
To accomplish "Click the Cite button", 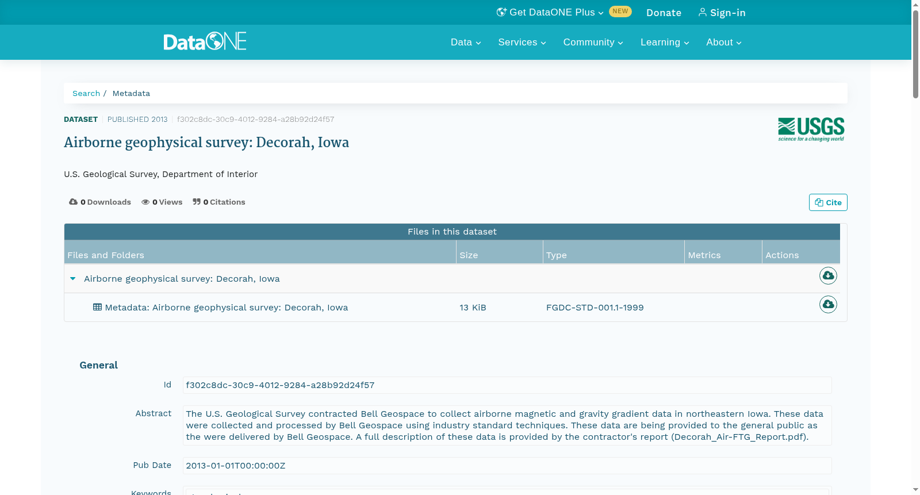I will [828, 202].
